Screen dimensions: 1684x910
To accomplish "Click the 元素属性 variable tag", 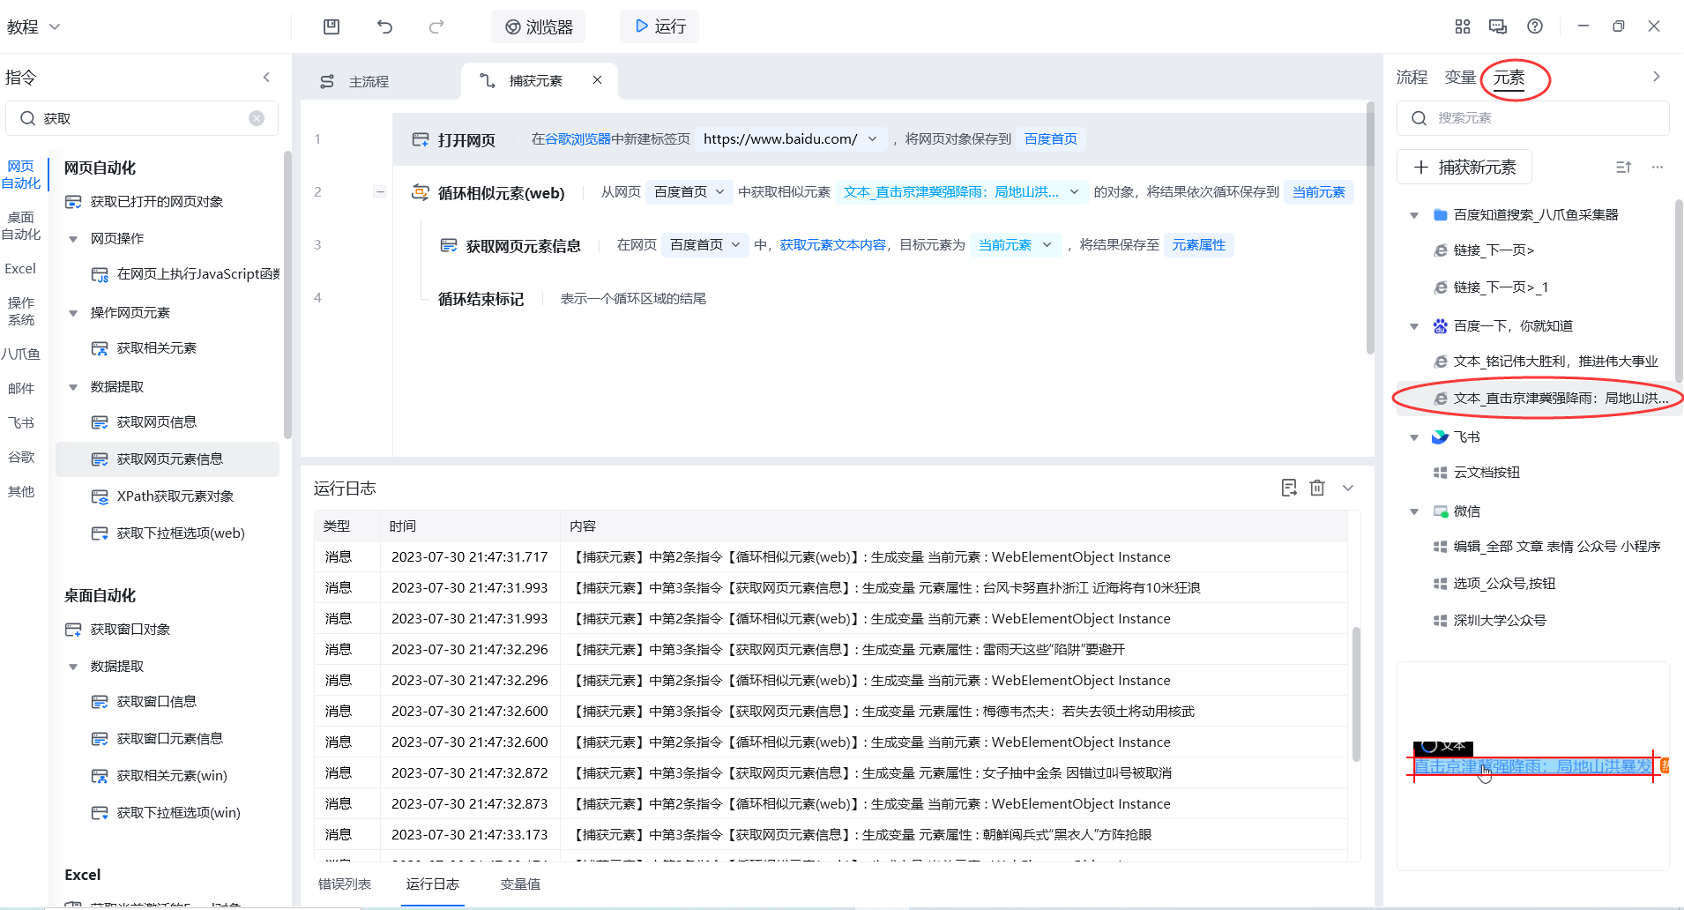I will (1198, 245).
